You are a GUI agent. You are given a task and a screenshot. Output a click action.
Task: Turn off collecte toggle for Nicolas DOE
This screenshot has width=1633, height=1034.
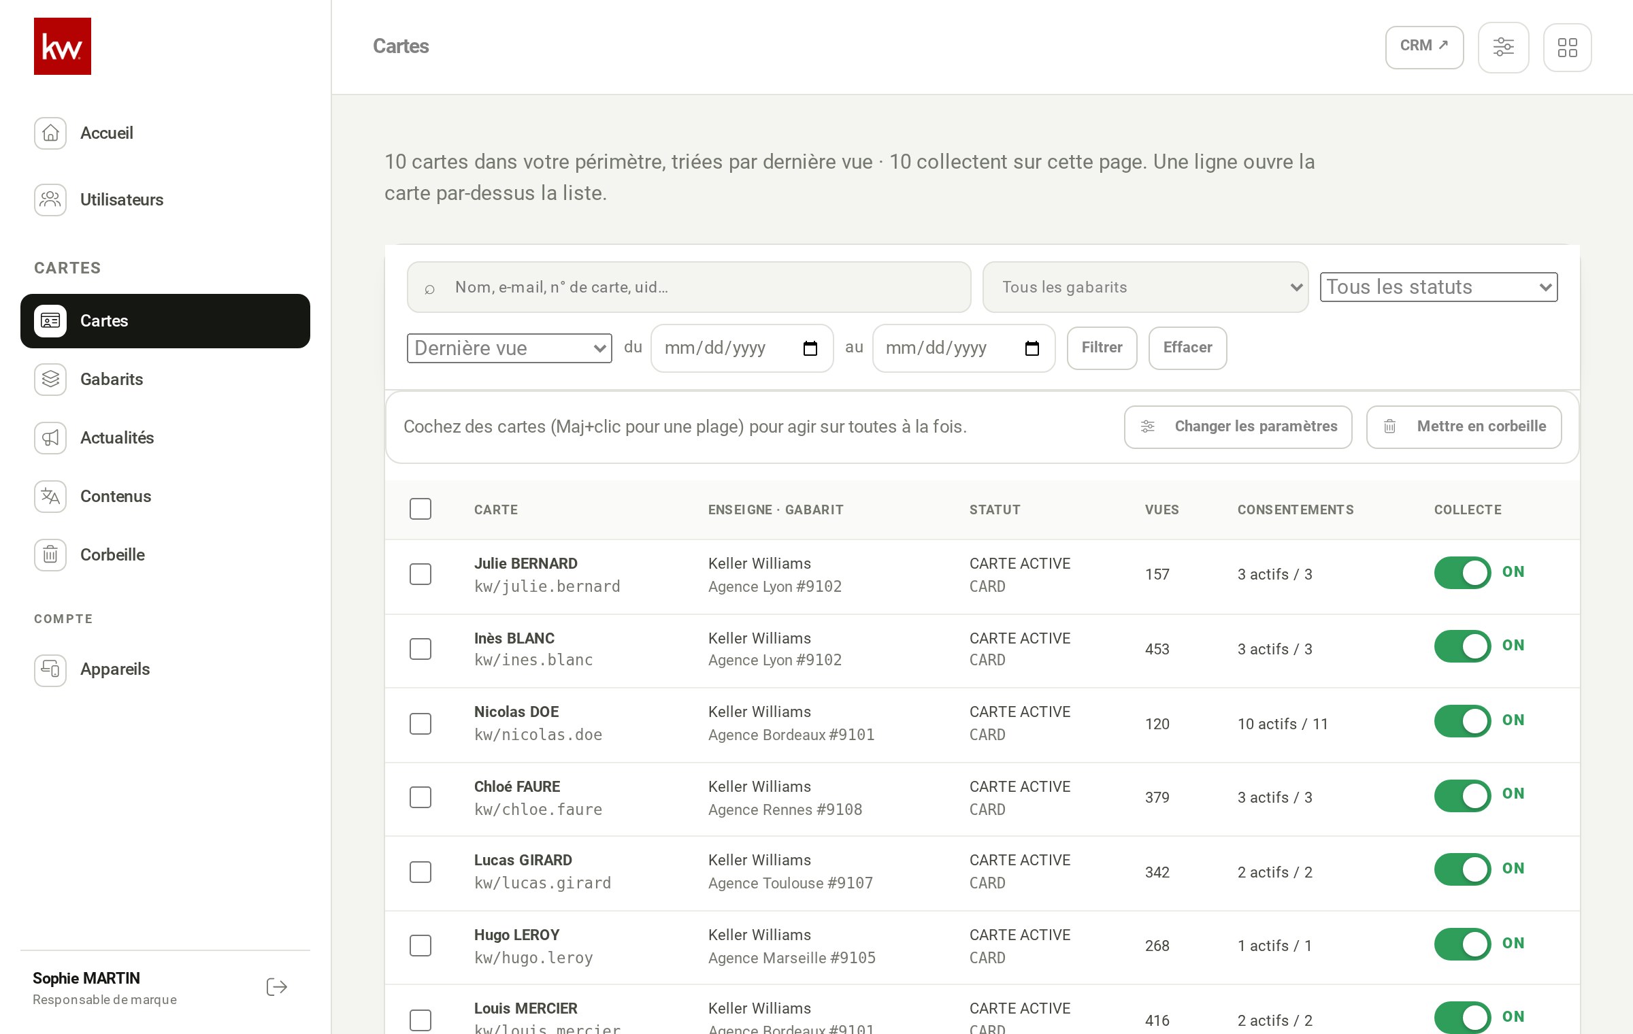[1462, 720]
